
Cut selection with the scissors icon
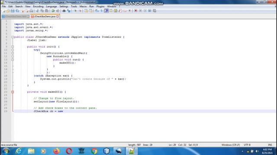pyautogui.click(x=38, y=11)
